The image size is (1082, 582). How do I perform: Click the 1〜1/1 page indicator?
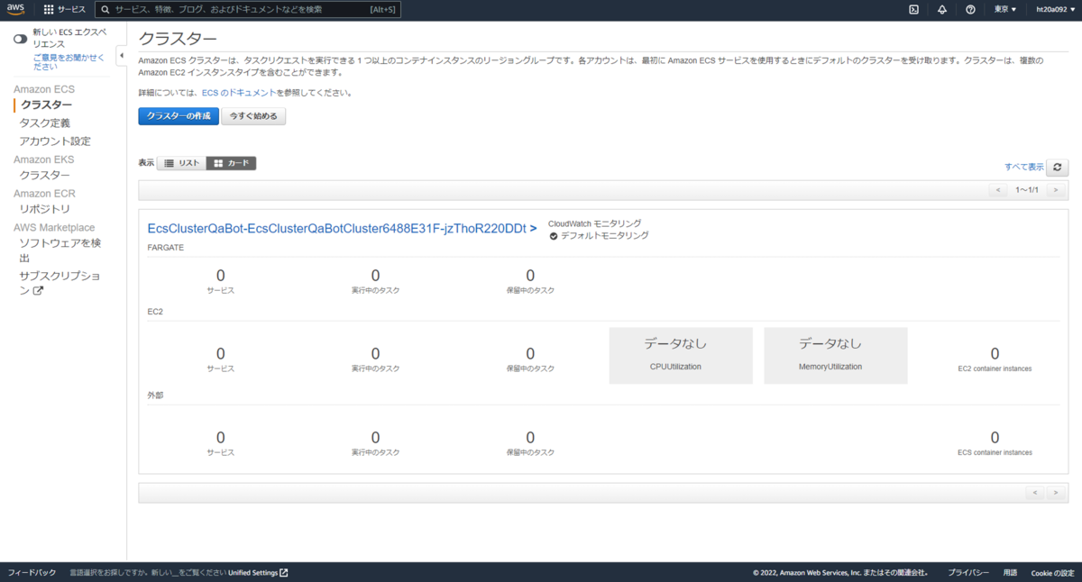pyautogui.click(x=1027, y=190)
